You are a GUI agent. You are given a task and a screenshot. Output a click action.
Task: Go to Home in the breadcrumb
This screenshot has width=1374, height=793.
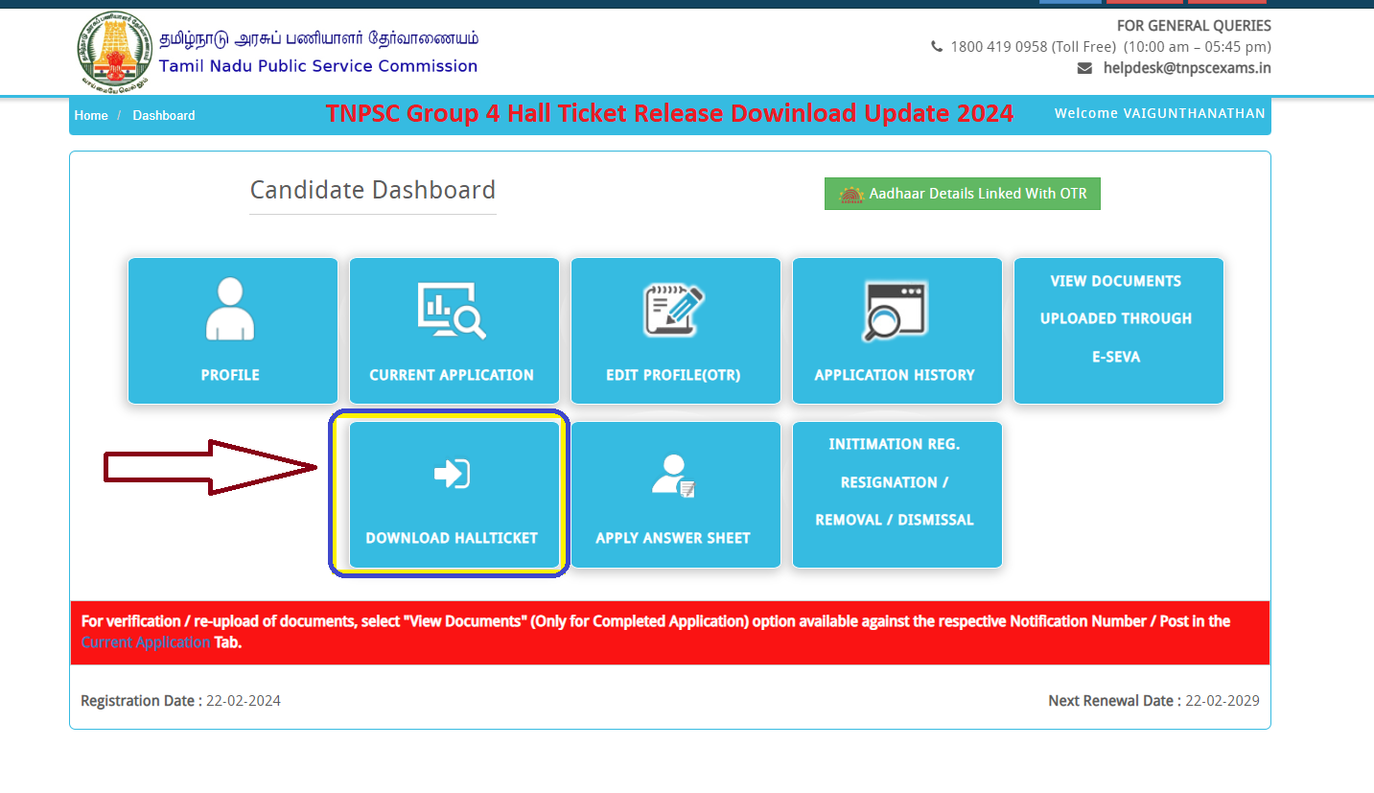91,115
